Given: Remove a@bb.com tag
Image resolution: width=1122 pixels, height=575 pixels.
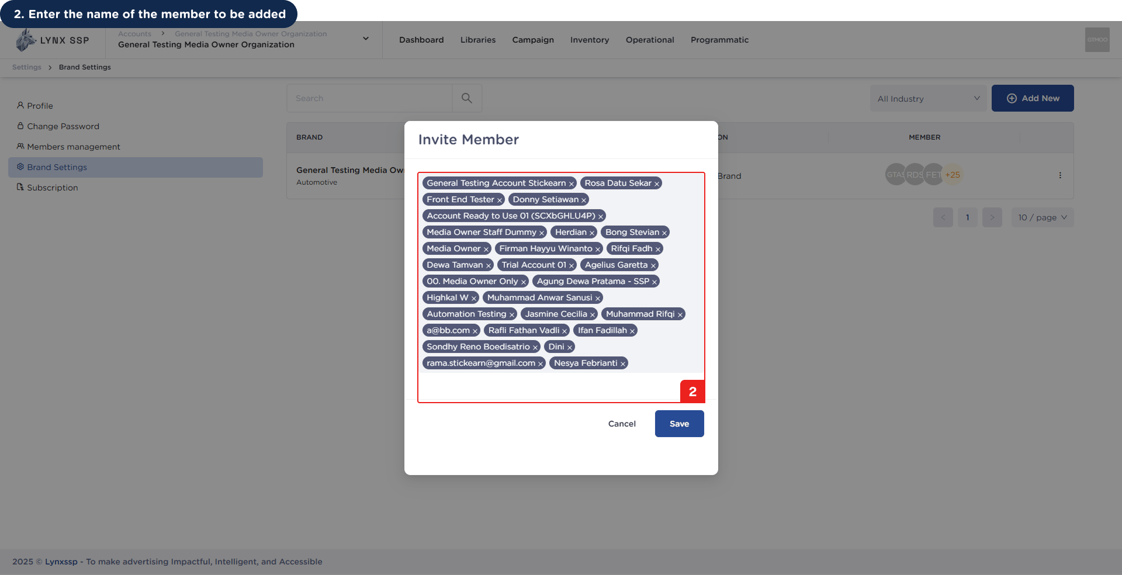Looking at the screenshot, I should point(475,331).
